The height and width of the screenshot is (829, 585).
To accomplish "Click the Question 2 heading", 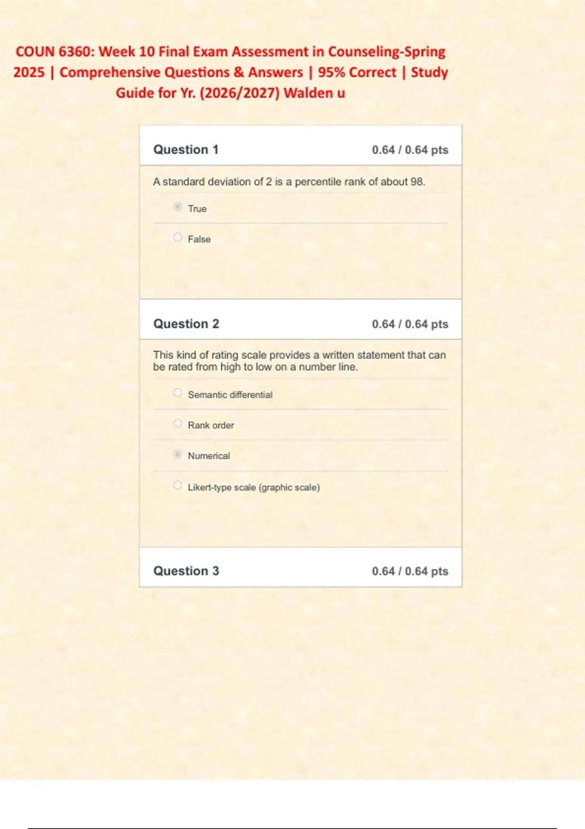I will point(186,324).
